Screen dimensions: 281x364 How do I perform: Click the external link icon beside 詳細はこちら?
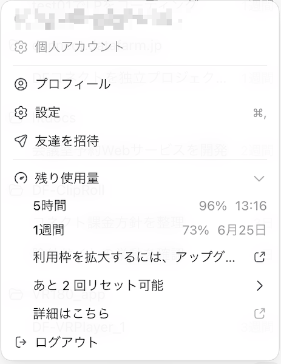[x=259, y=314]
